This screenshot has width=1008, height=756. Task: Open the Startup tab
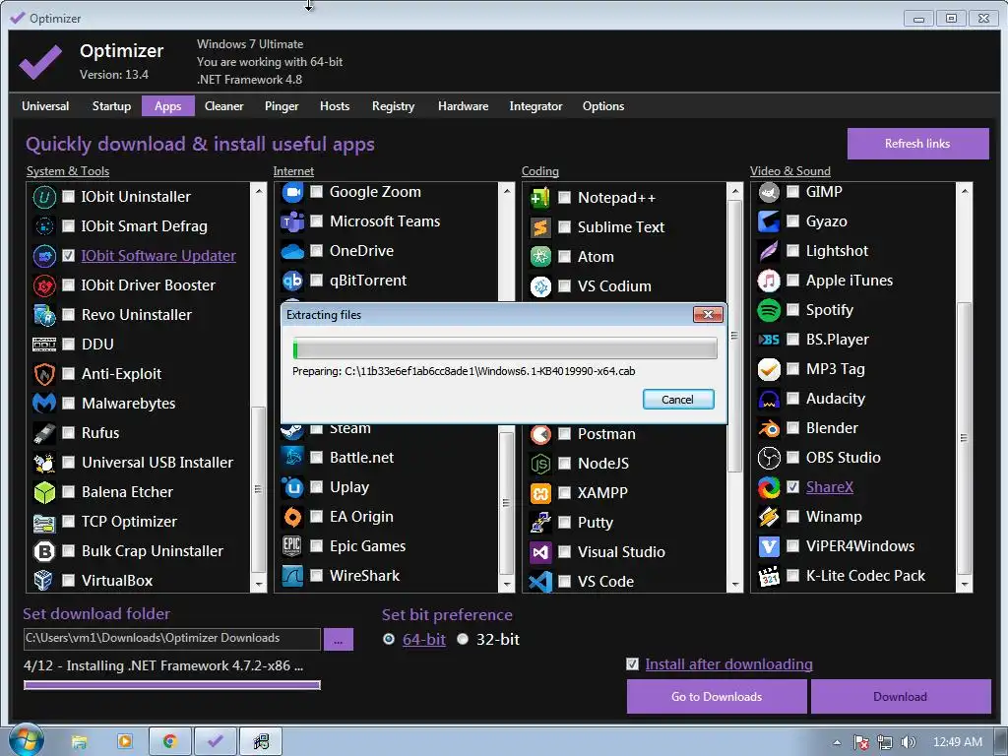pos(111,106)
